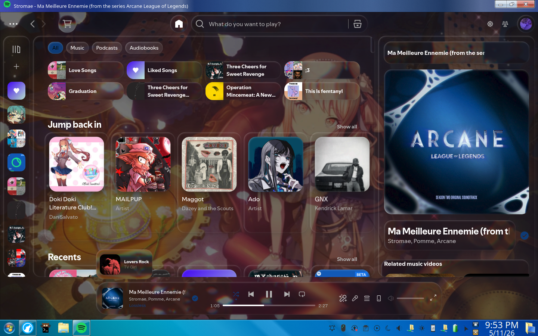This screenshot has width=538, height=336.
Task: Open tray clipboard icon
Action: pyautogui.click(x=366, y=328)
